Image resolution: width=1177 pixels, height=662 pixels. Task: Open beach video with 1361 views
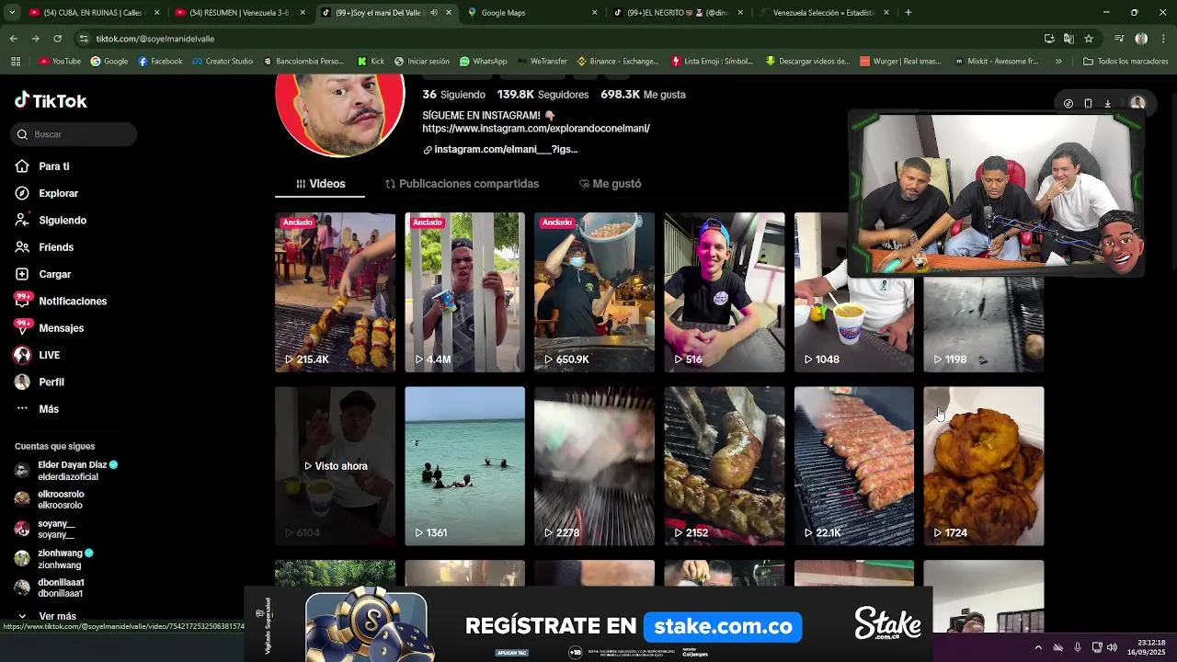pyautogui.click(x=464, y=466)
